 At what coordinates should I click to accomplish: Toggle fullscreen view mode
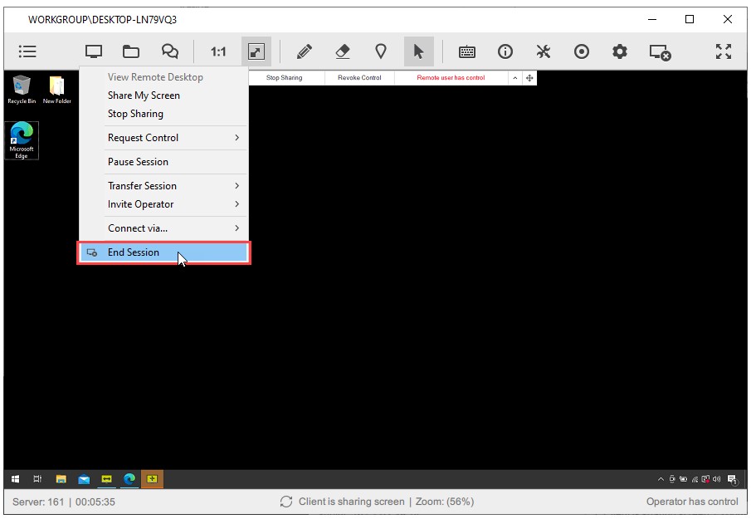coord(723,51)
